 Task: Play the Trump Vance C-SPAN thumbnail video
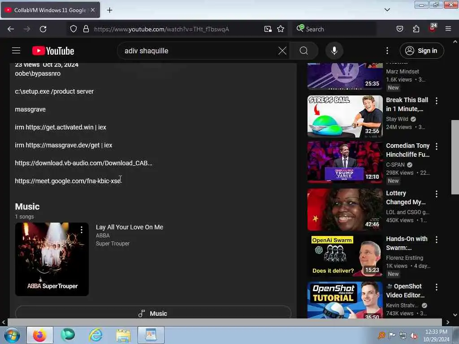pos(345,162)
